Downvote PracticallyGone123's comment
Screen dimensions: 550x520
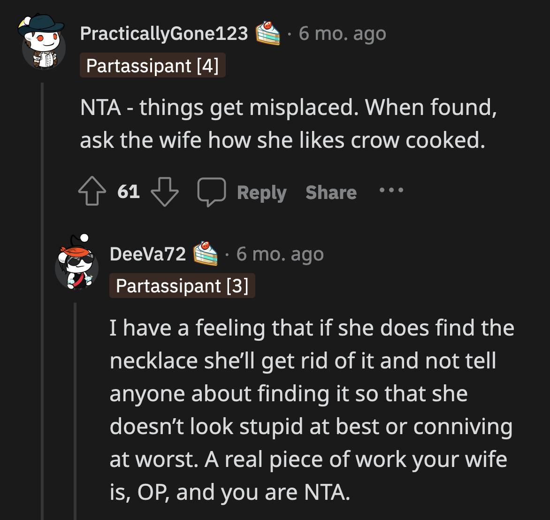(165, 192)
